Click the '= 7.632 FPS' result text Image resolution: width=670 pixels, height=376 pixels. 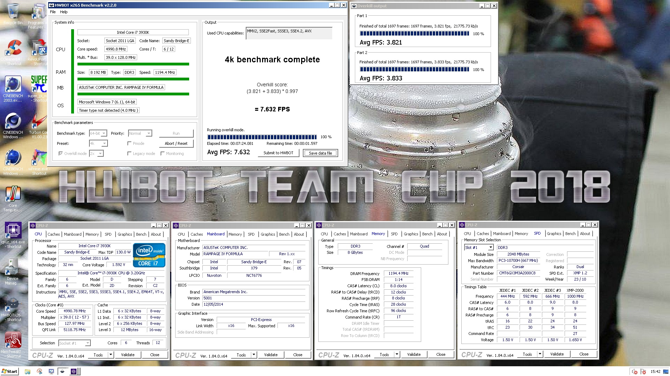(x=272, y=109)
